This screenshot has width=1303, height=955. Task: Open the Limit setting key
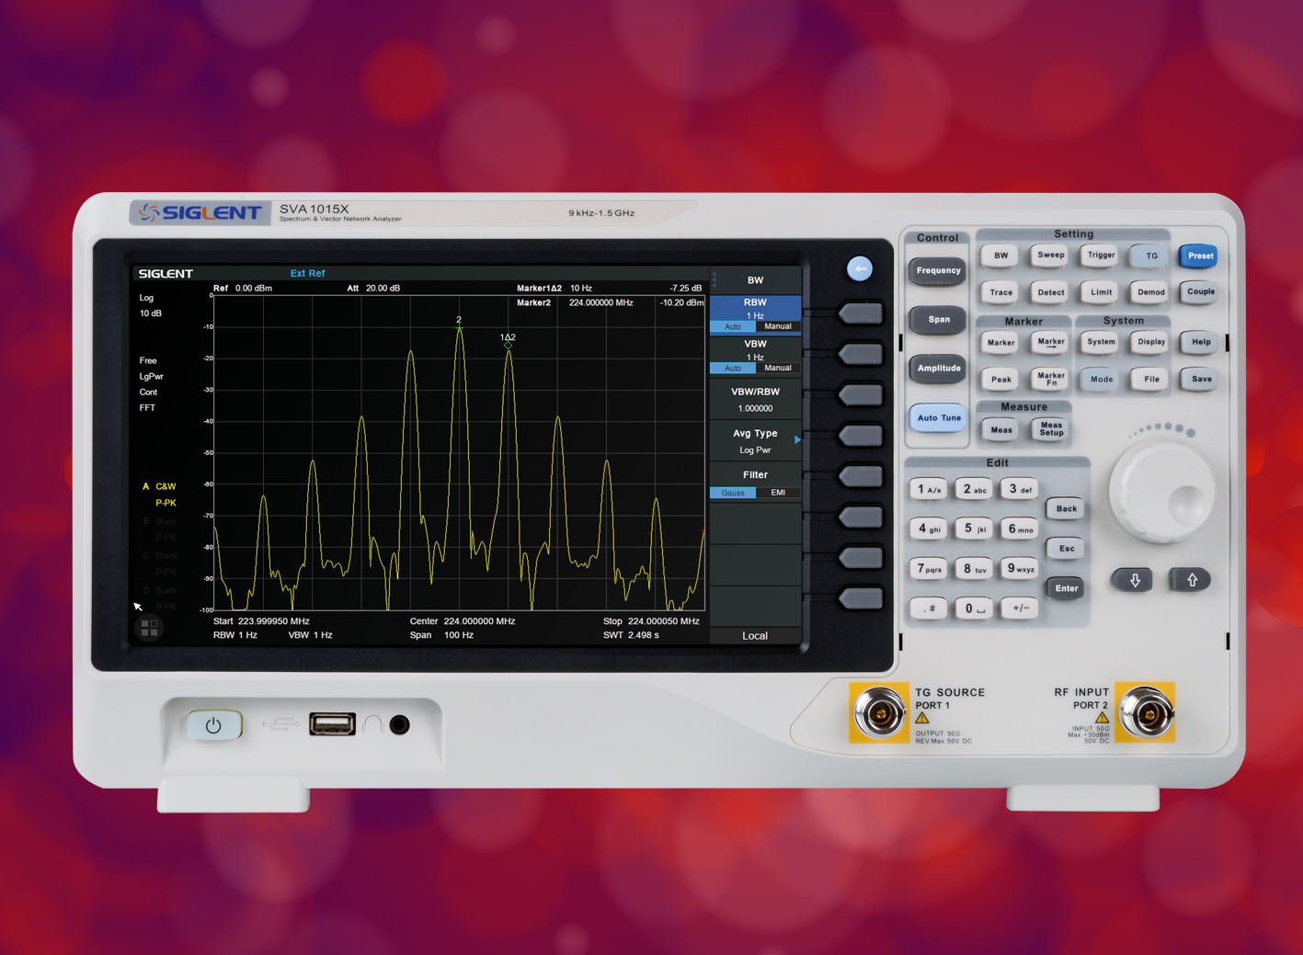click(x=1101, y=292)
